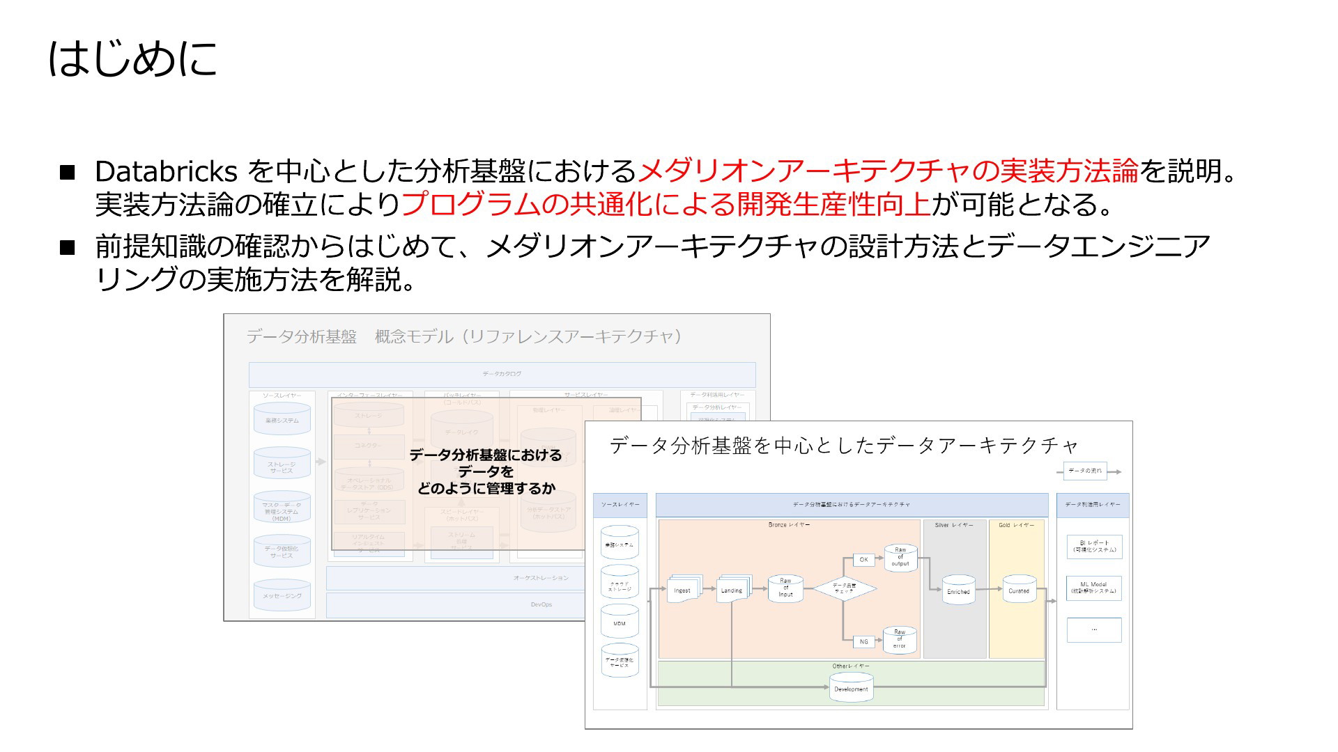Click the box labeled with an ellipsis

[1094, 629]
